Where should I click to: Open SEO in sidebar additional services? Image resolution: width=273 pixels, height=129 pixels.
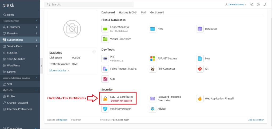pyautogui.click(x=20, y=84)
